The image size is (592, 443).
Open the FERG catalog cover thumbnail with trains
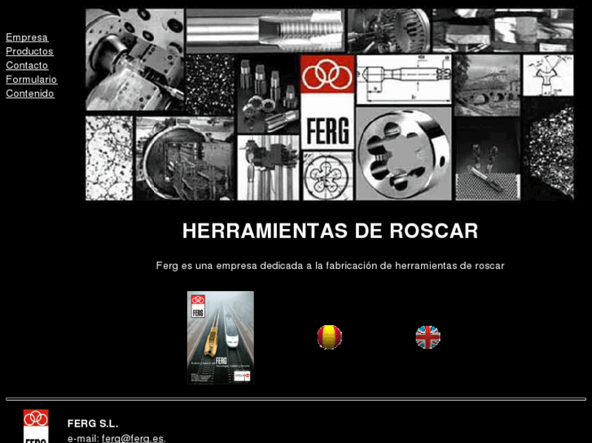[221, 337]
